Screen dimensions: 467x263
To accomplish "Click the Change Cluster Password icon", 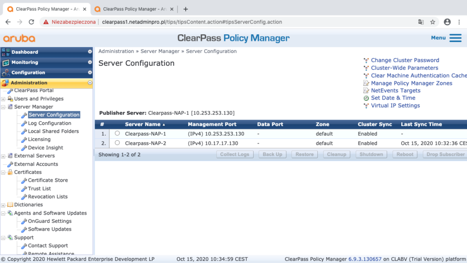I will (x=366, y=60).
